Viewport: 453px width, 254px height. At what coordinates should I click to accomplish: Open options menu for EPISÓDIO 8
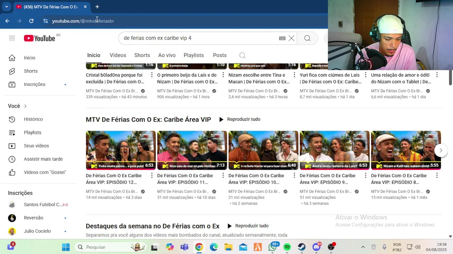(x=437, y=175)
